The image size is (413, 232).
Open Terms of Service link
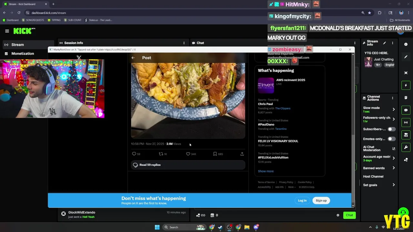point(266,182)
